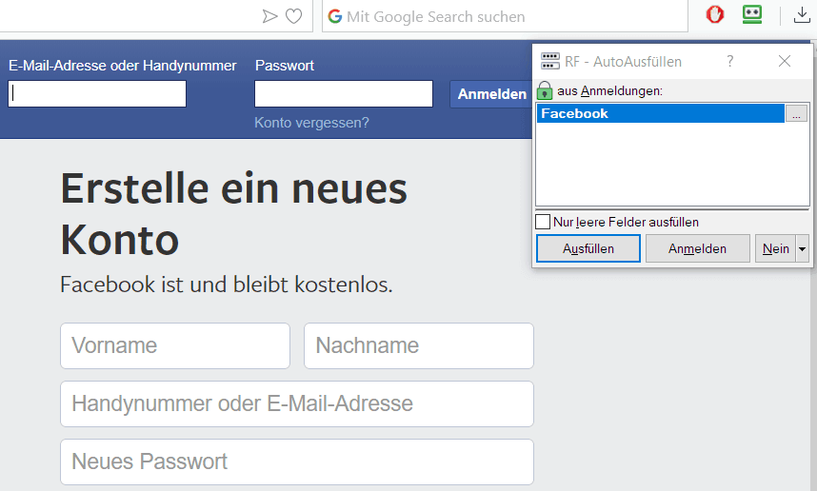
Task: Open the browser downloads icon
Action: 802,15
